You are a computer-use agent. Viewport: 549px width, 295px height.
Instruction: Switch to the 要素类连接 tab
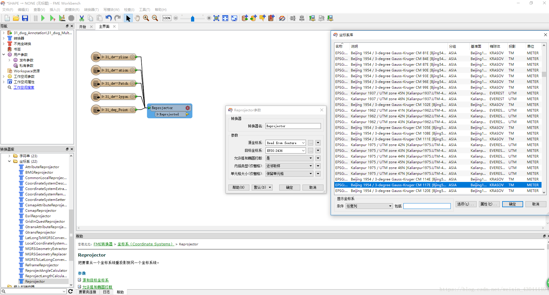tap(87, 292)
